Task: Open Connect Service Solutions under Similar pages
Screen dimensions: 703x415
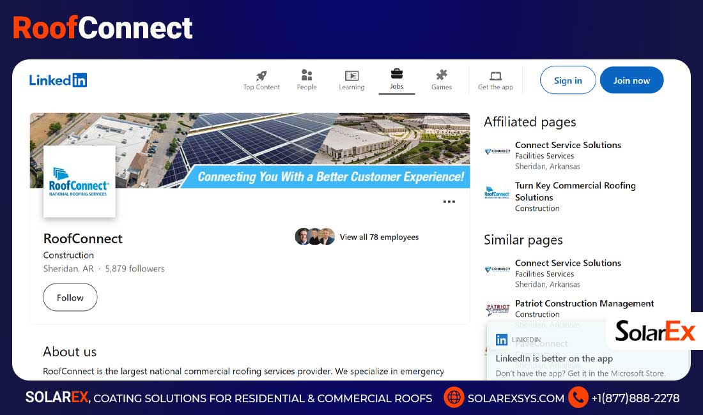Action: tap(568, 263)
